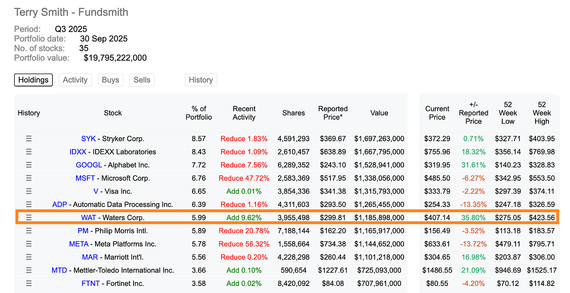Viewport: 570px width, 293px height.
Task: Select period value 'Q3 2025'
Action: point(71,29)
